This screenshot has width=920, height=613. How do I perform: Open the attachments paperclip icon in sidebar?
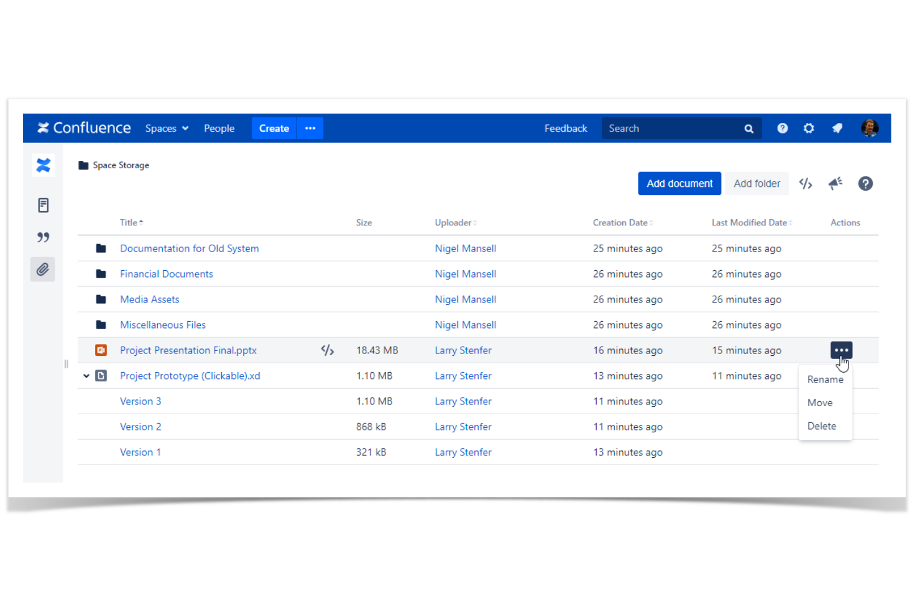click(43, 269)
